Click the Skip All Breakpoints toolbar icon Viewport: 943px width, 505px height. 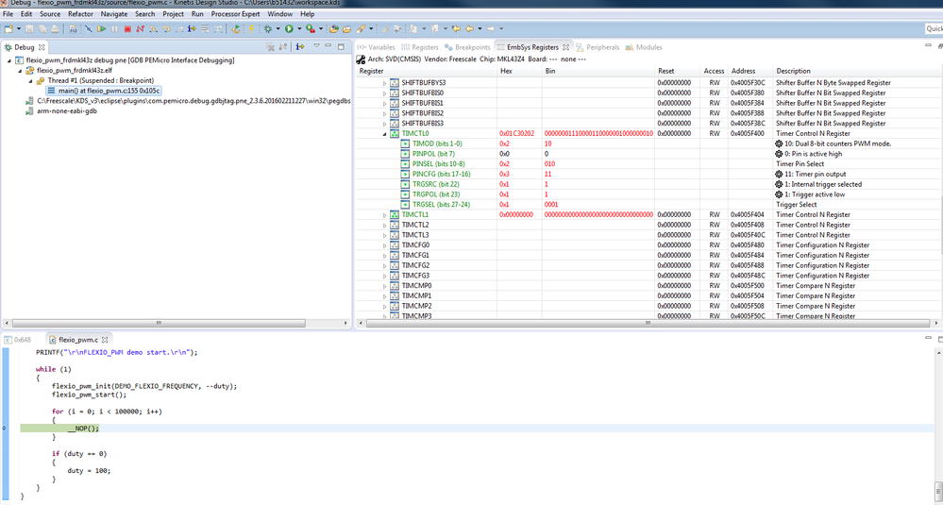[89, 29]
